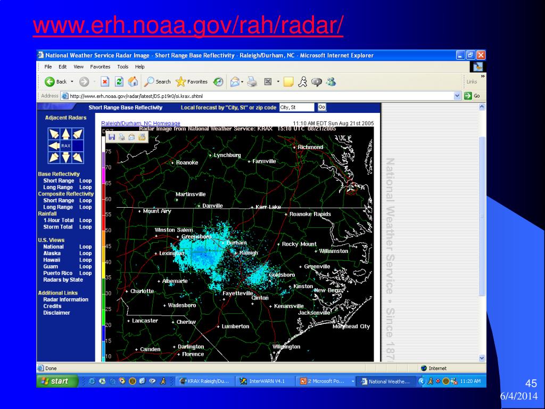Open the Back history dropdown arrow
Screen dimensions: 545x409
pyautogui.click(x=72, y=81)
